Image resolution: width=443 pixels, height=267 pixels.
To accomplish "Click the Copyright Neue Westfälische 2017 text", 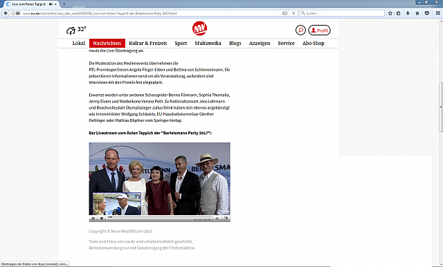I will (x=120, y=231).
